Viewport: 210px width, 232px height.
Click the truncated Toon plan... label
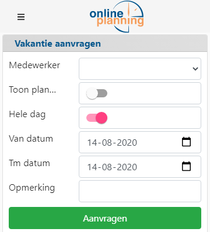33,90
